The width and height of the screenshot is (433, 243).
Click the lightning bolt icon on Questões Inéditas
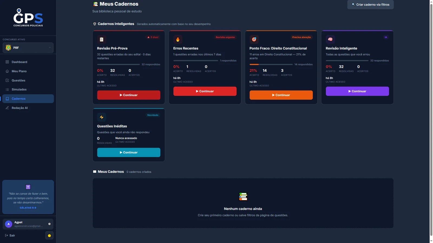pos(101,117)
